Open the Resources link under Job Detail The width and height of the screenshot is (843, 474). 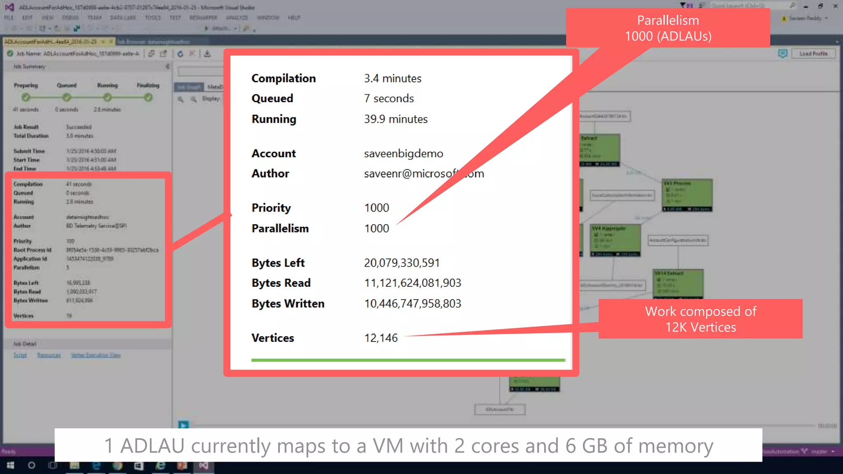coord(49,355)
